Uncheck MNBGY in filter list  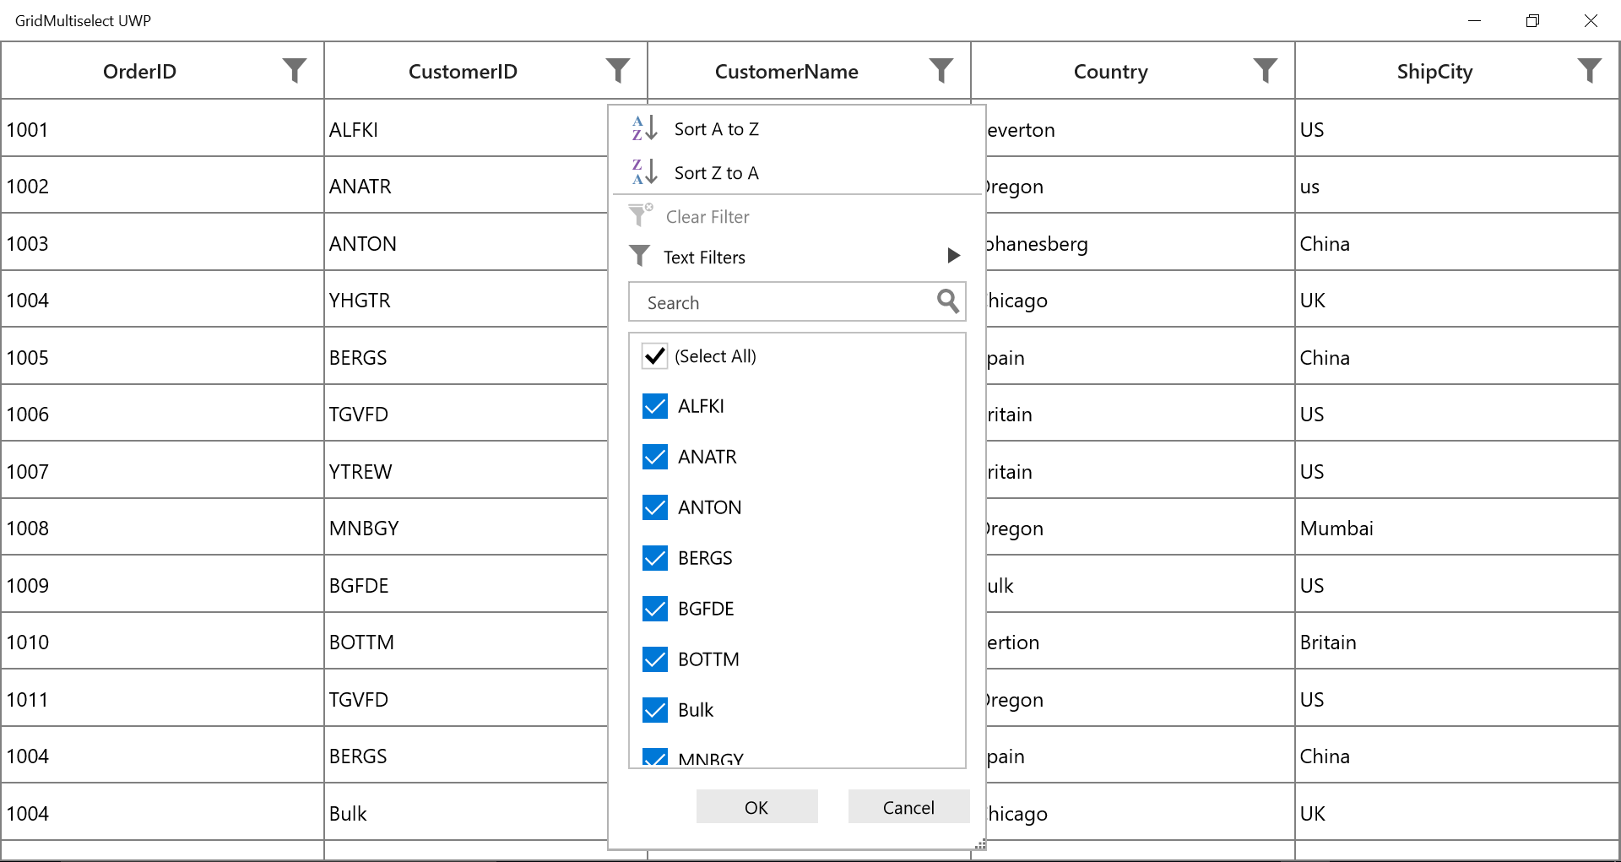(655, 757)
